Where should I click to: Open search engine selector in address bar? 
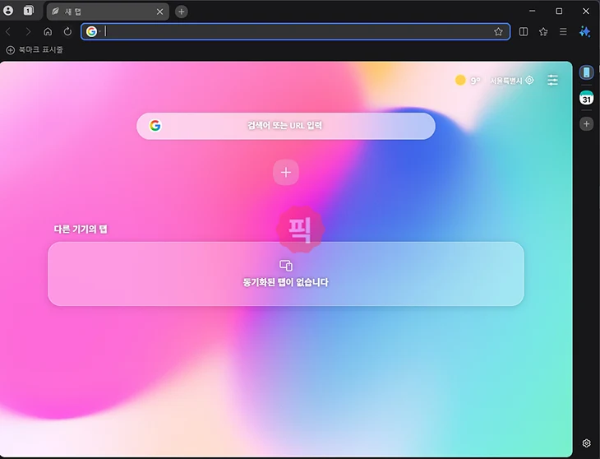pos(93,31)
